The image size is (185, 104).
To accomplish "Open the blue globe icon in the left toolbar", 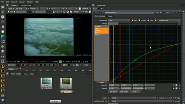I will [3, 100].
